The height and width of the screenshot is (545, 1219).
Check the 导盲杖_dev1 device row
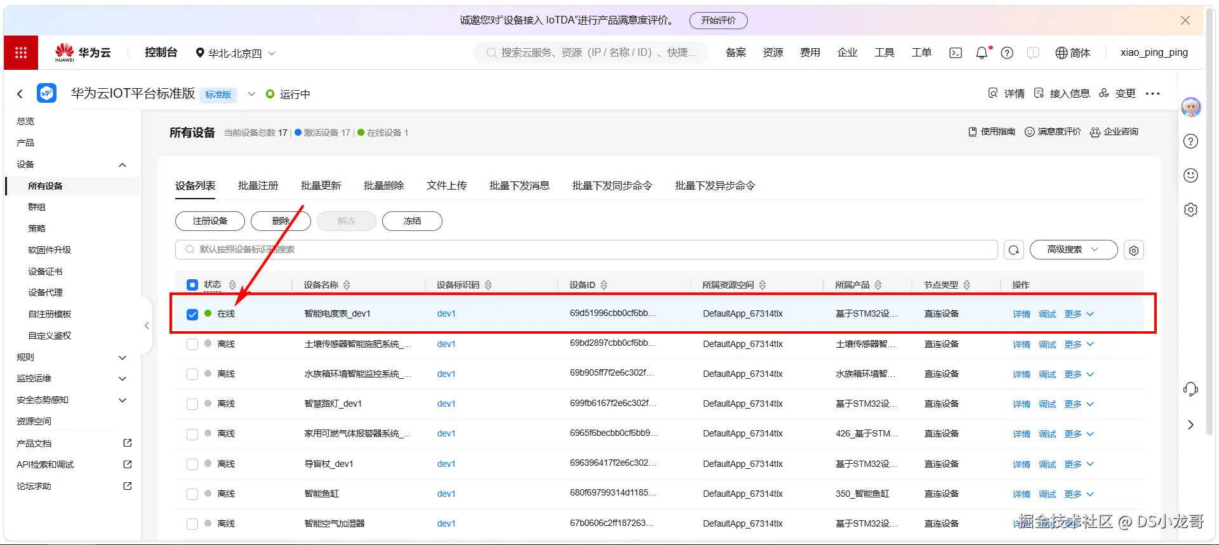(x=192, y=464)
